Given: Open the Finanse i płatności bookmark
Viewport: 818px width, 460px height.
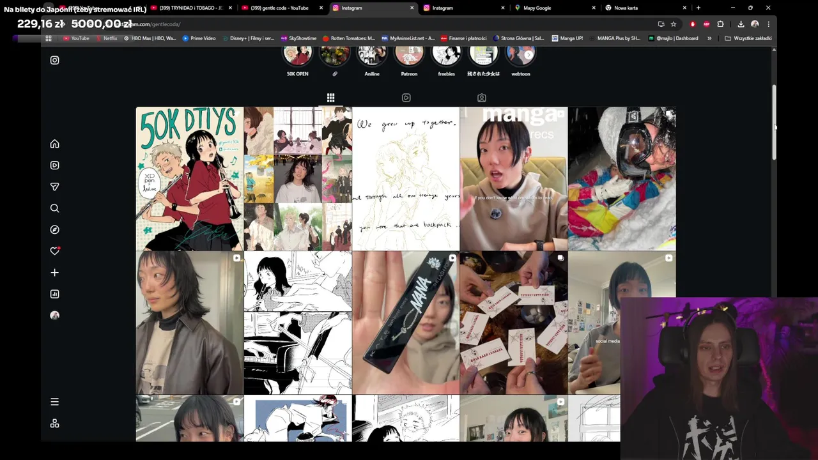Looking at the screenshot, I should pyautogui.click(x=463, y=38).
